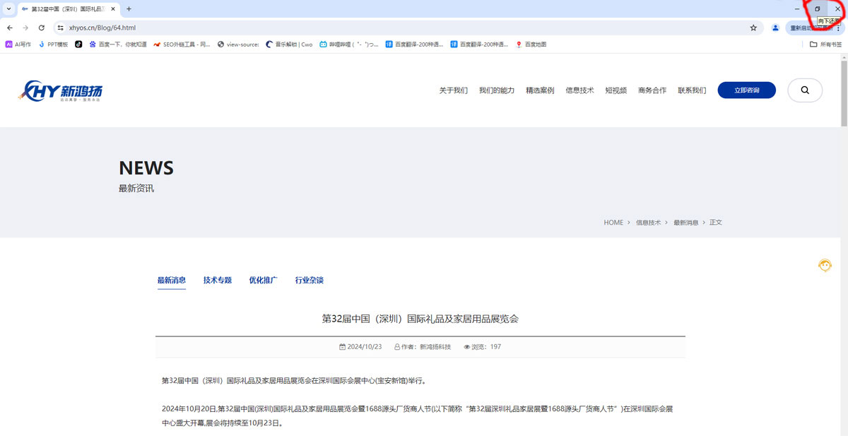Image resolution: width=848 pixels, height=436 pixels.
Task: Open the TikTok bookmark icon
Action: pyautogui.click(x=78, y=45)
